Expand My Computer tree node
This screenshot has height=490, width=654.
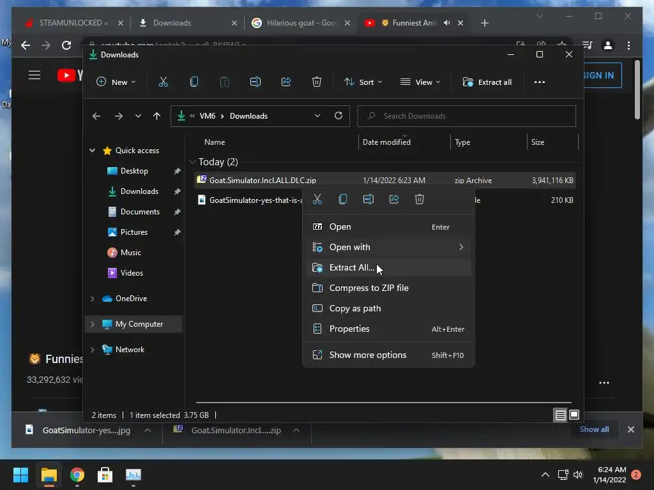92,324
